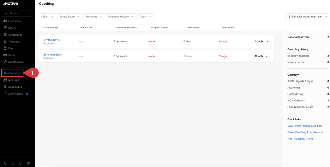Screen dimensions: 330x167
Task: Click Coach button for Beth Thompson
Action: tap(259, 56)
